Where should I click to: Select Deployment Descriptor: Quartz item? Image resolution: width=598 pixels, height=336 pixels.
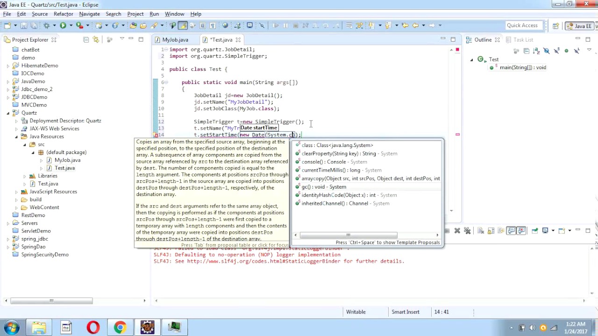click(65, 121)
